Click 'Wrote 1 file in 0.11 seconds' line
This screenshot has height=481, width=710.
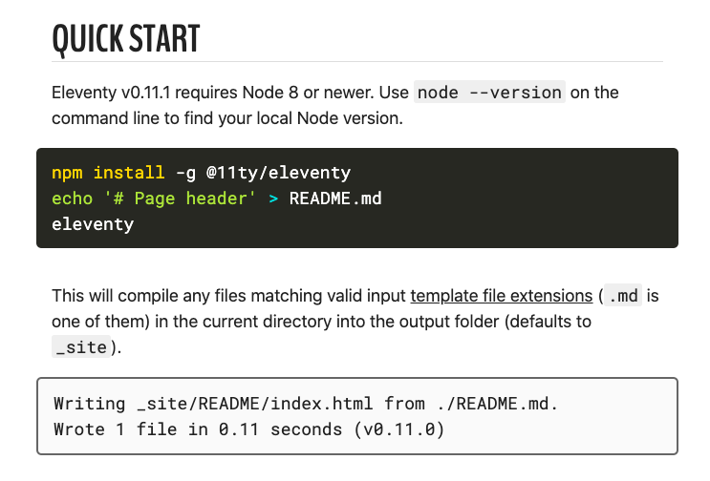click(x=249, y=429)
